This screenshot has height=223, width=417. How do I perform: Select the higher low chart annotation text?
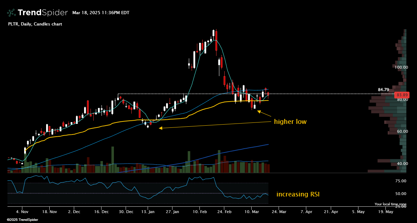[x=290, y=121]
